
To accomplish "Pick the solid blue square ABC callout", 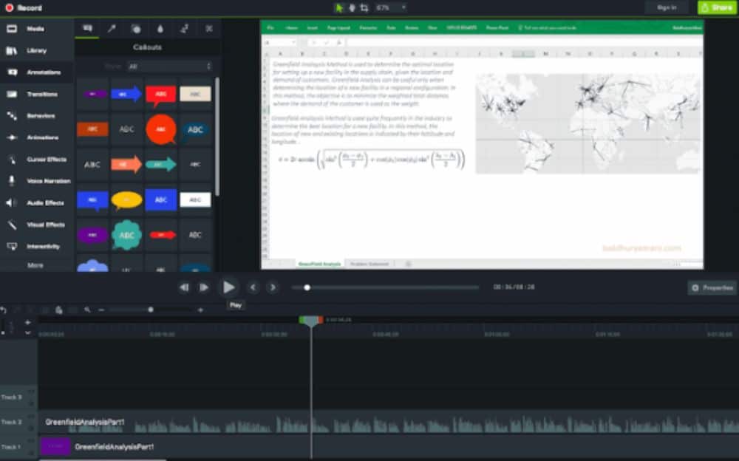I will [160, 199].
